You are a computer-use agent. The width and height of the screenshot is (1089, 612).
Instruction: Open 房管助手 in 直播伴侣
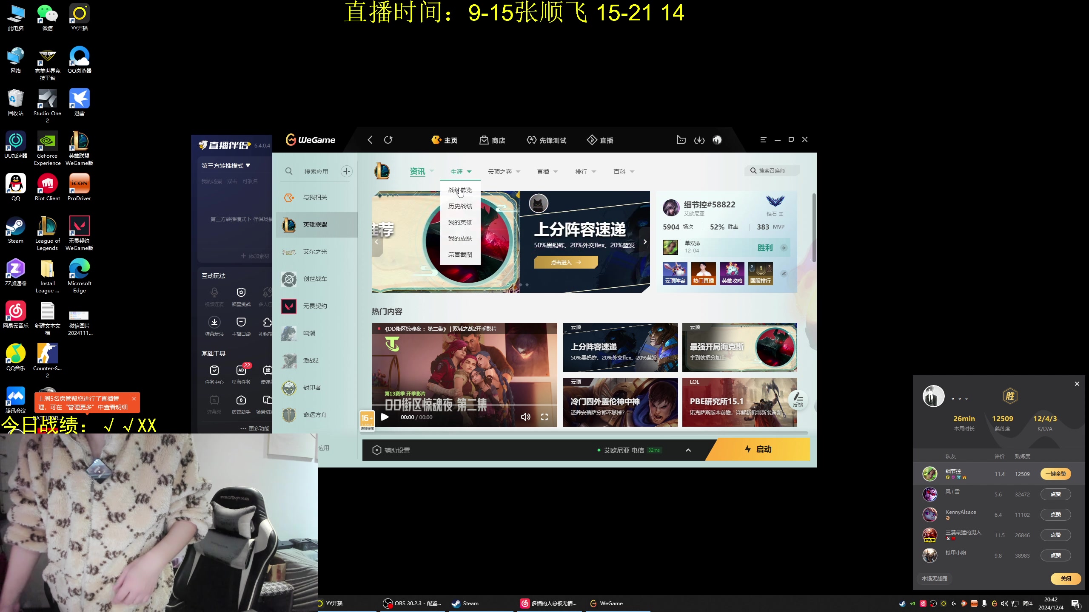241,404
